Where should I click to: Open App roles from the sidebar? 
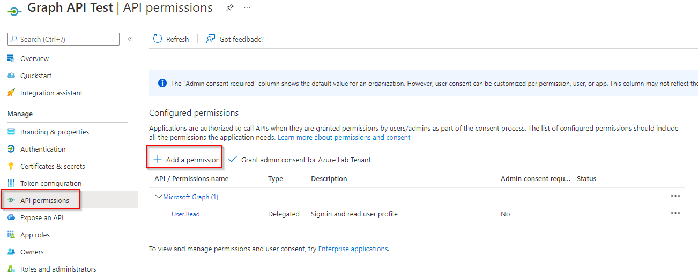point(35,235)
